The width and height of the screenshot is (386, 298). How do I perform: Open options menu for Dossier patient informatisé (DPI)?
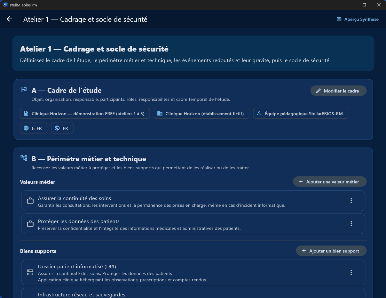tap(351, 272)
